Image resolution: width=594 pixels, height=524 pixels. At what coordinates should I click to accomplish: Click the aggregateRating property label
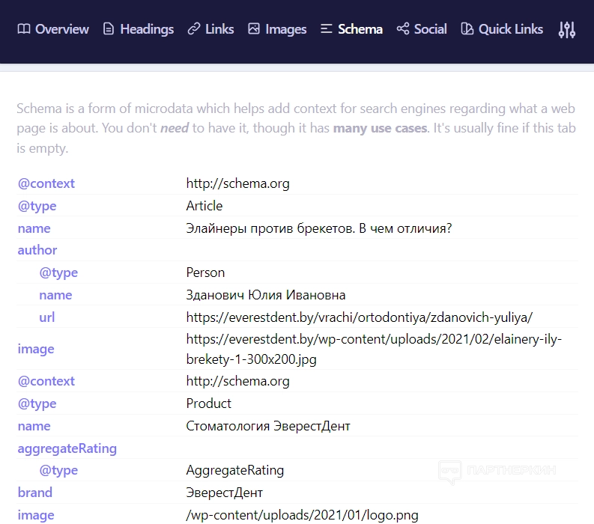click(67, 448)
